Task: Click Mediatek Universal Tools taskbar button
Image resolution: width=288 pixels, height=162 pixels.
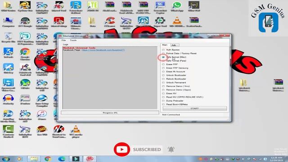Action: pyautogui.click(x=90, y=159)
